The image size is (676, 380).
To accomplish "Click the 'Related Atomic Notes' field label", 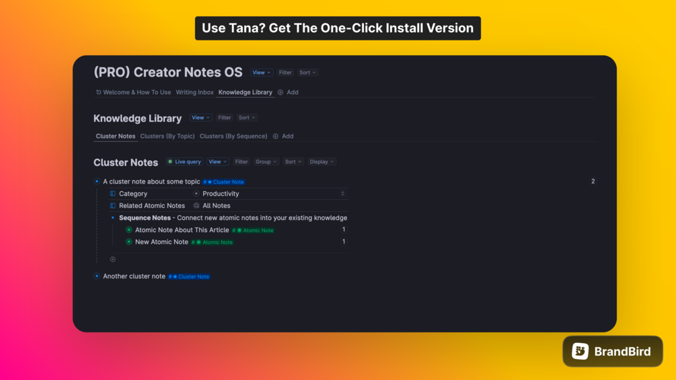I will click(x=152, y=206).
